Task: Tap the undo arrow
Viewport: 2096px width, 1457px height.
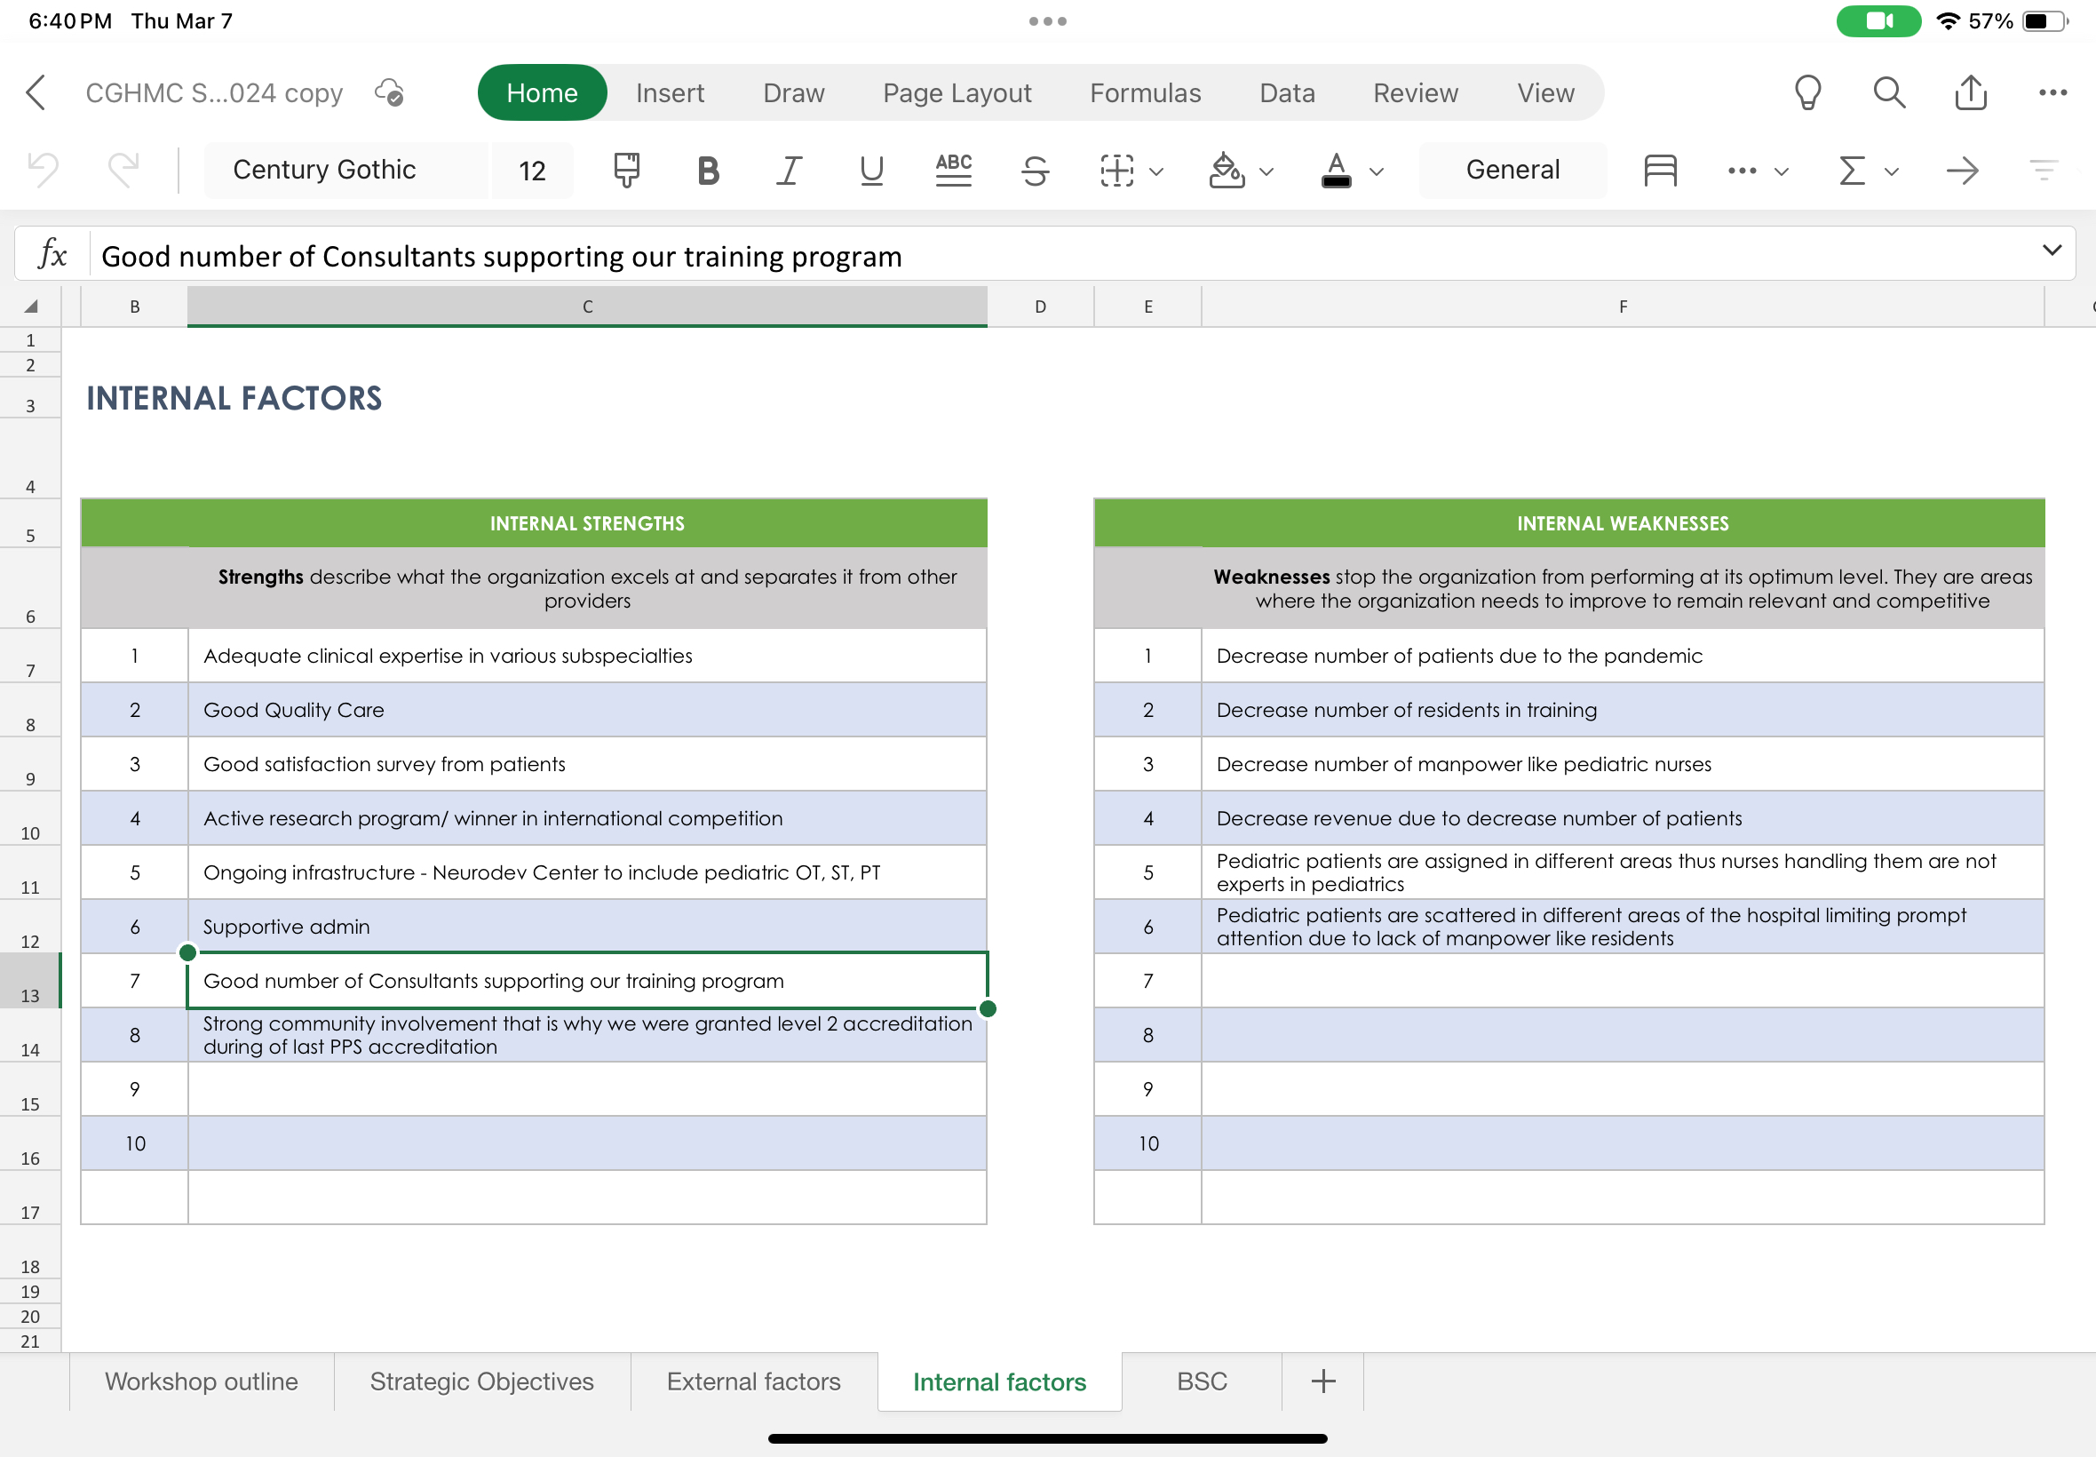Action: [x=43, y=170]
